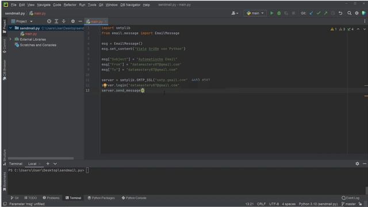368x207 pixels.
Task: Select Python 3.10 interpreter in status bar
Action: [318, 204]
